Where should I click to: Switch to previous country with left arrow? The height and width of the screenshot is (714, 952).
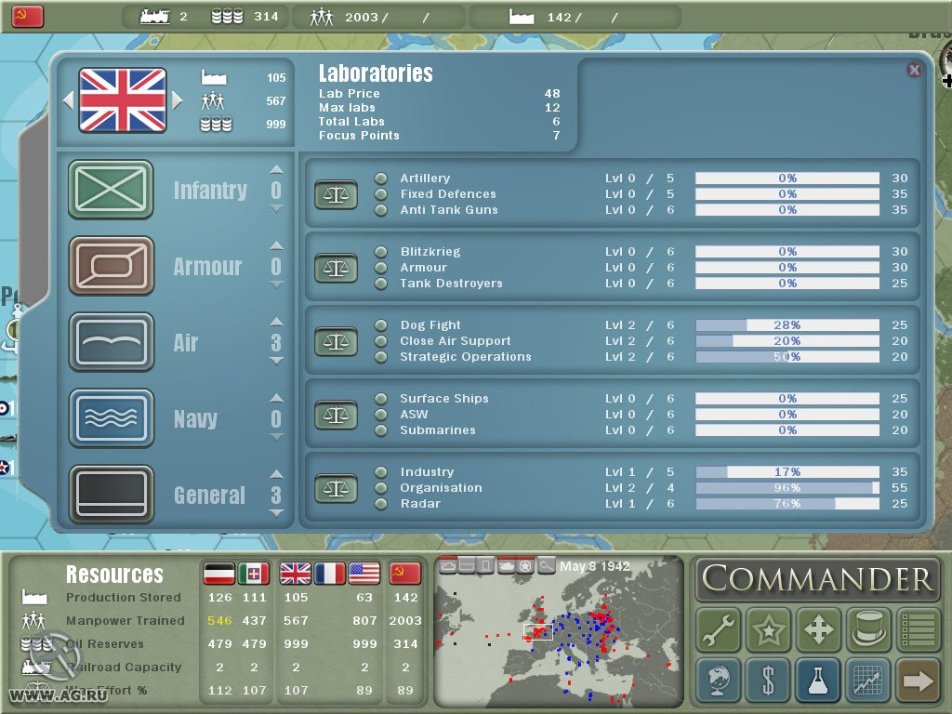point(68,100)
